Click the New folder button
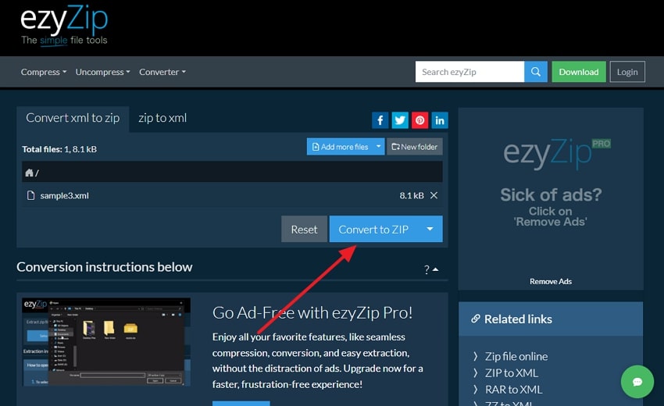The width and height of the screenshot is (664, 406). pos(415,147)
